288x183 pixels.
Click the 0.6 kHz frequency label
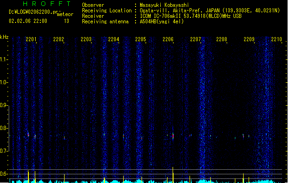[x=4, y=174]
